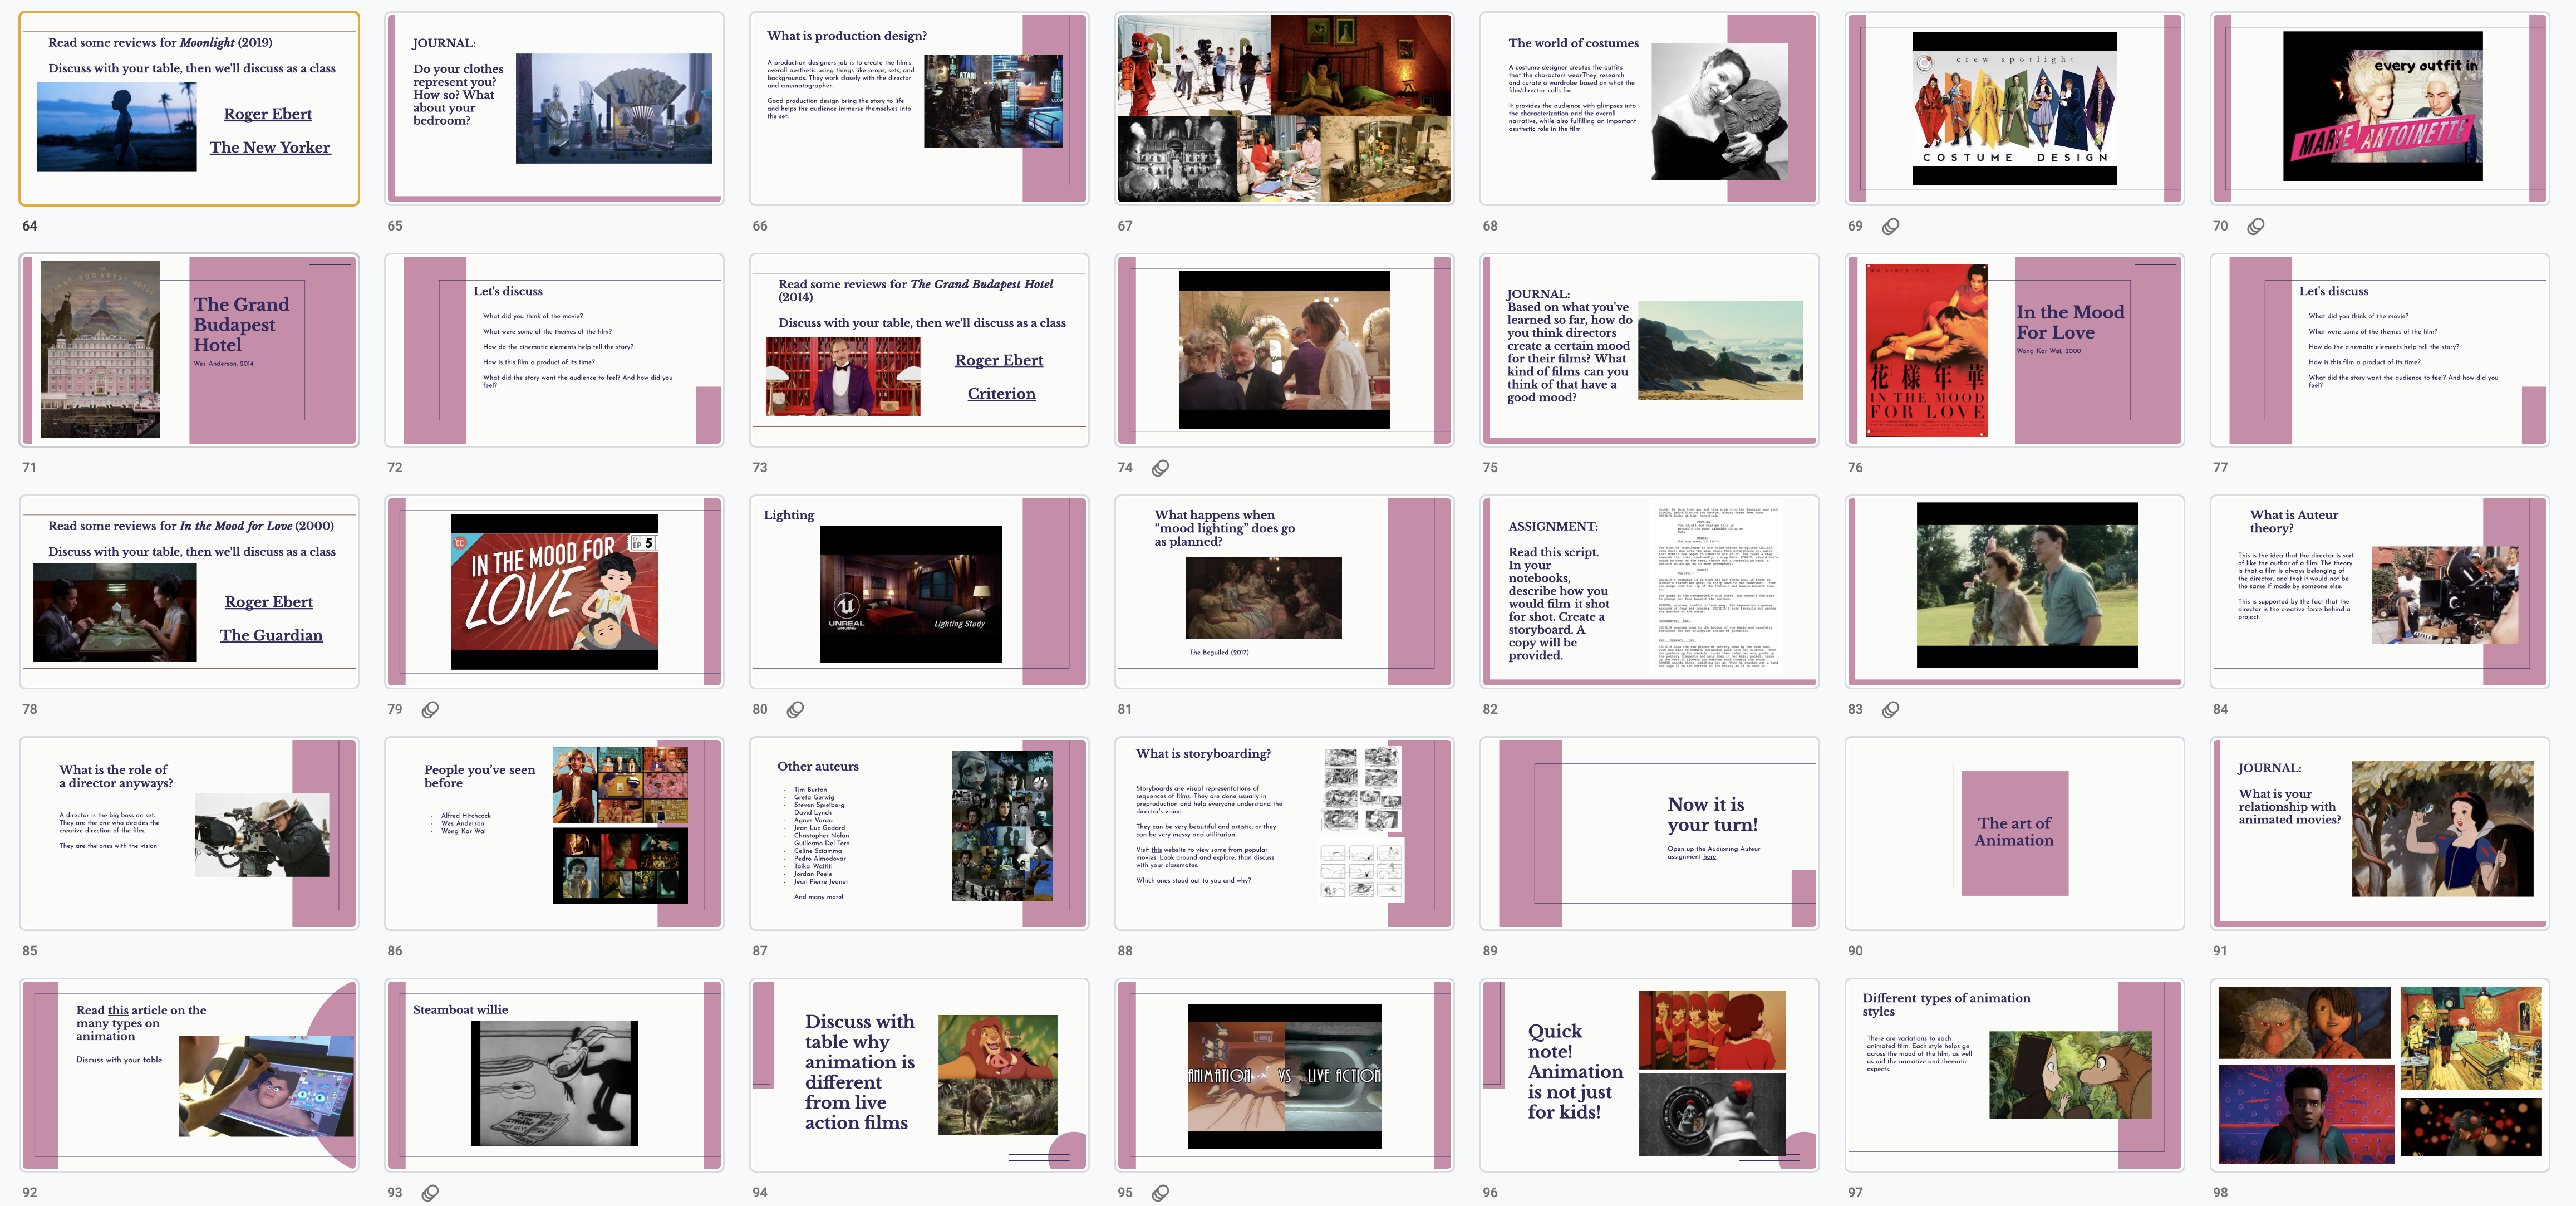Click the link icon beside slide 83

point(1890,709)
